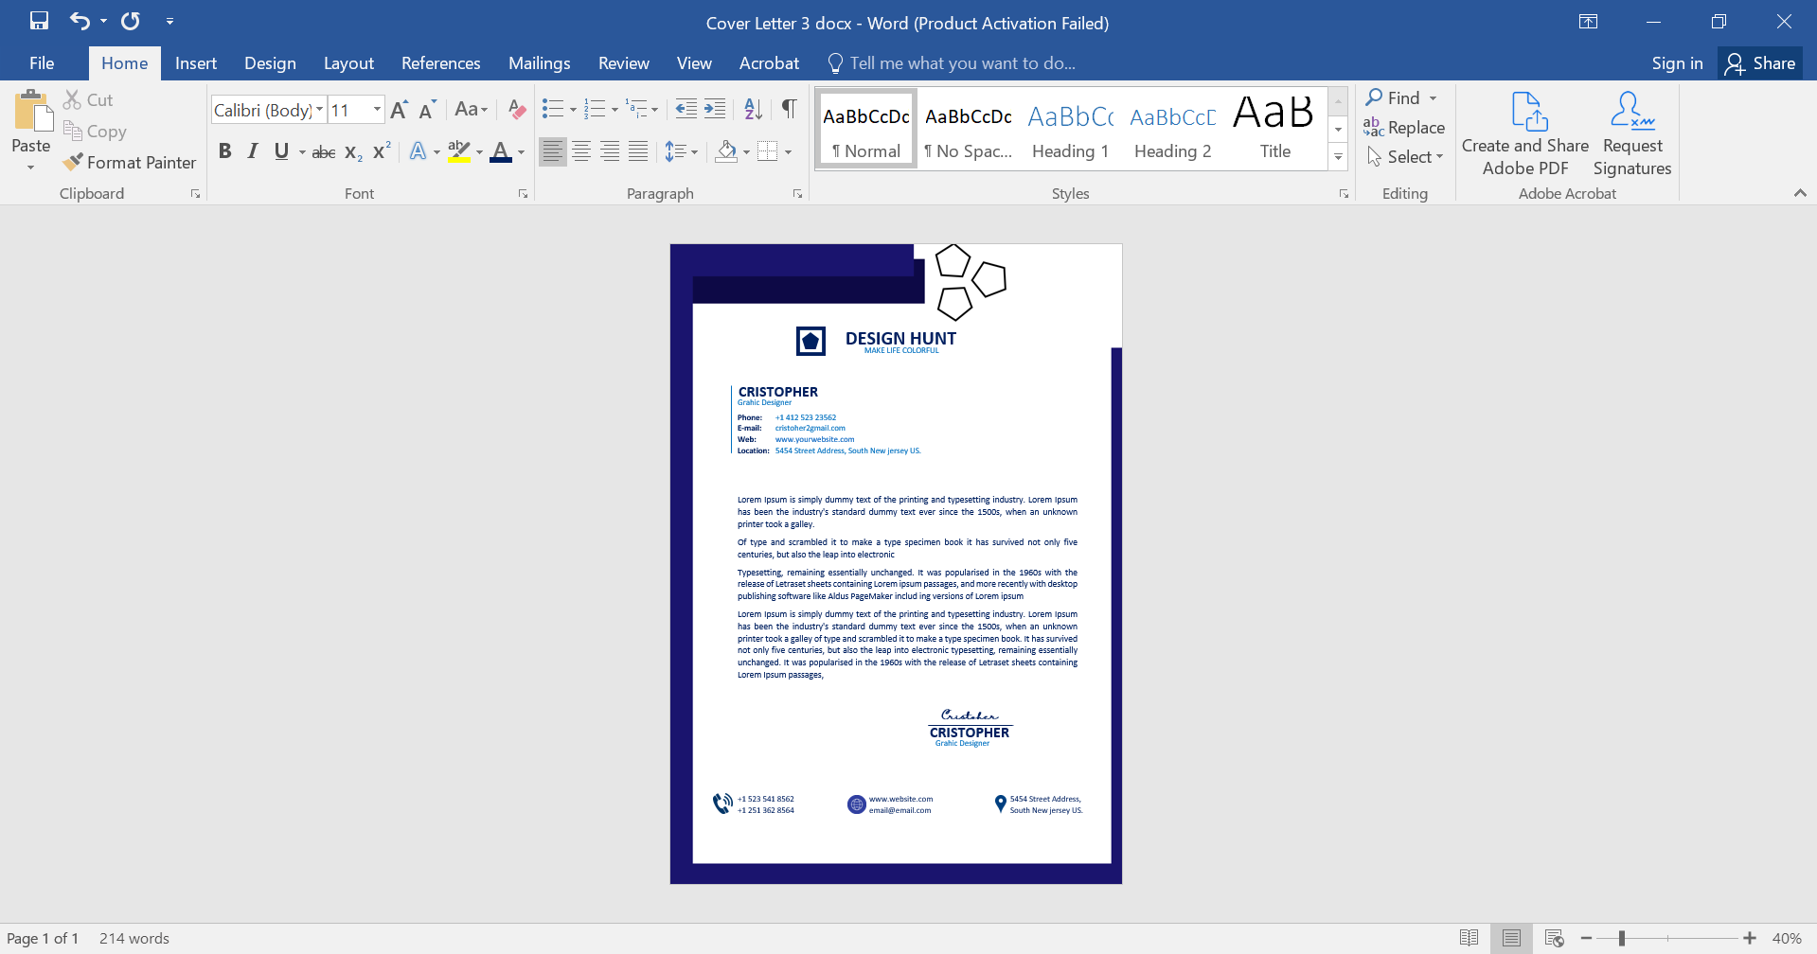Open the Select menu in Editing group

tap(1404, 157)
